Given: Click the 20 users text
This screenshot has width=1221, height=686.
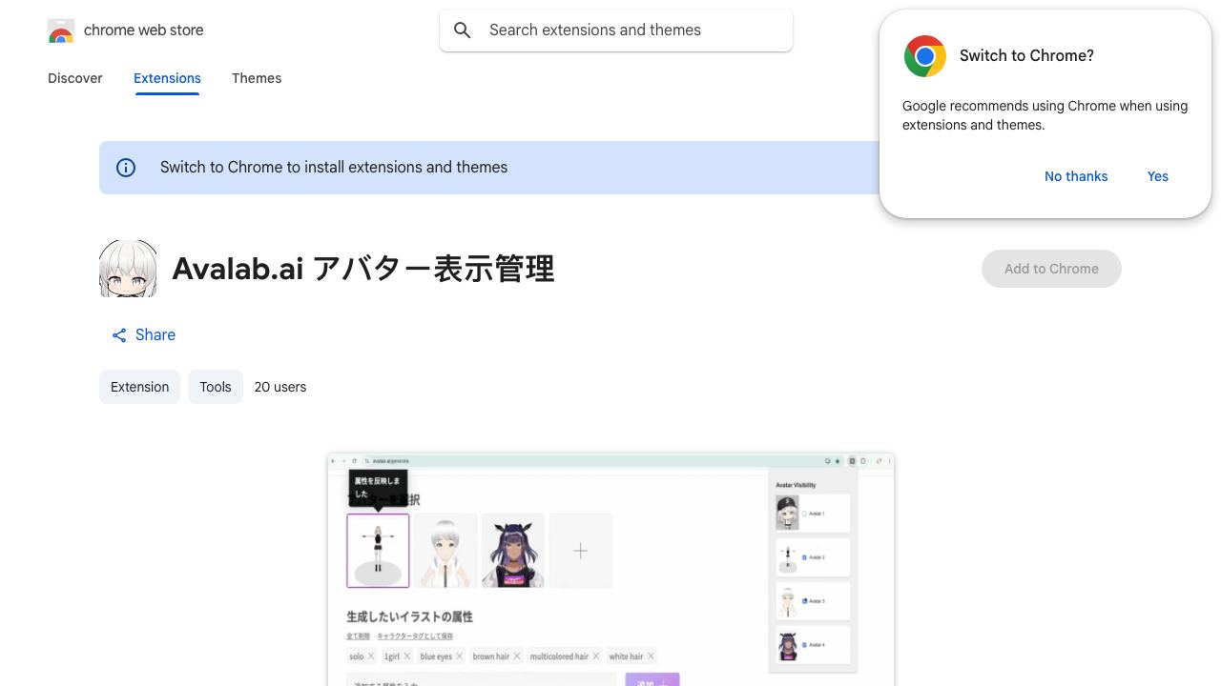Looking at the screenshot, I should 280,387.
